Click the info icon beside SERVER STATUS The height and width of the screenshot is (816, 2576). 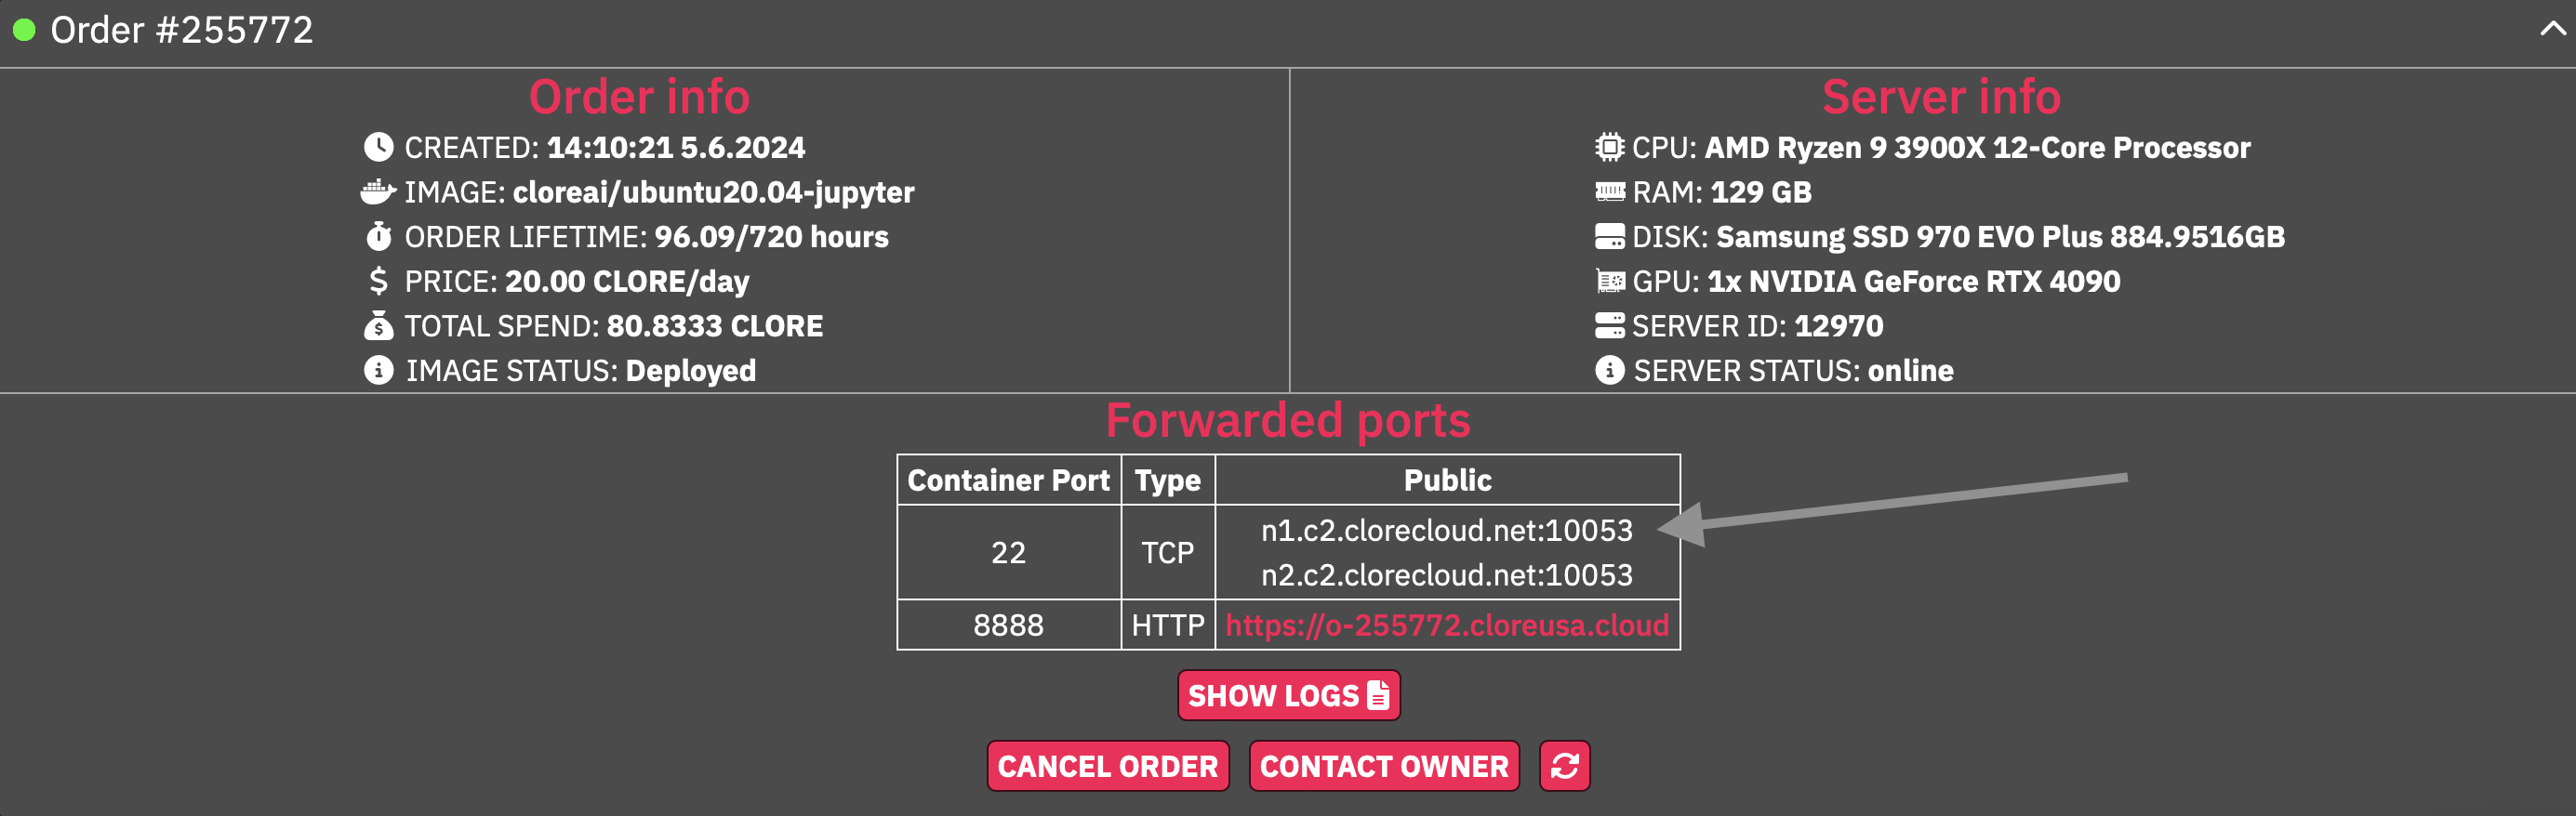pos(1611,370)
